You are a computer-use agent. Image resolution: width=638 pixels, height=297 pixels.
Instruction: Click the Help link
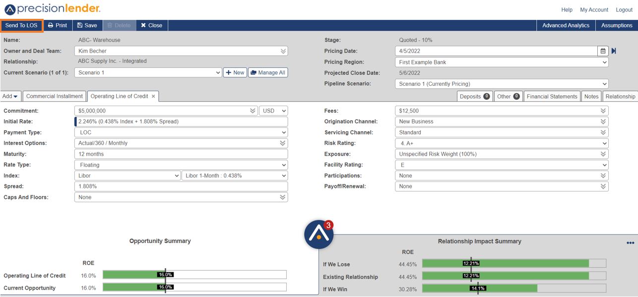567,10
